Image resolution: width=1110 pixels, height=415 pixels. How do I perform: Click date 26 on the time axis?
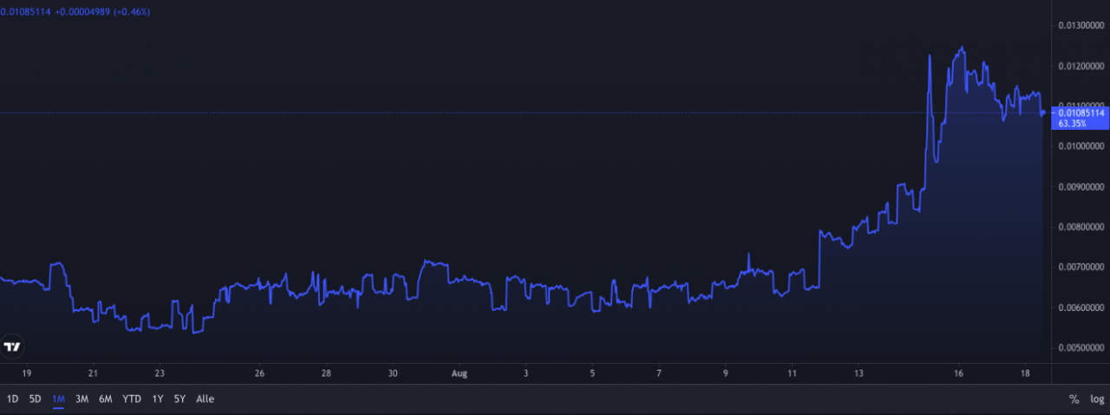(259, 373)
